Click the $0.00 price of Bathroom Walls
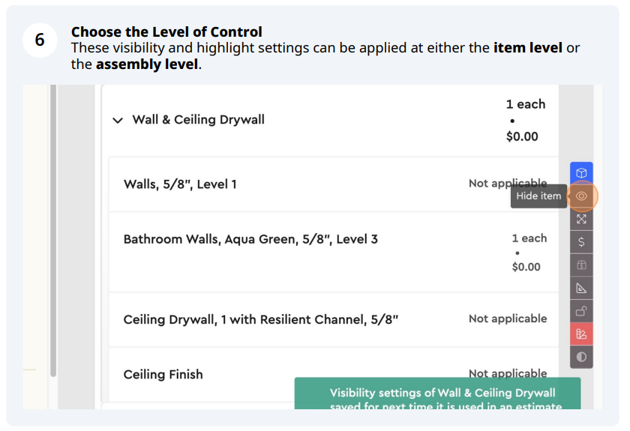The height and width of the screenshot is (431, 630). coord(526,267)
